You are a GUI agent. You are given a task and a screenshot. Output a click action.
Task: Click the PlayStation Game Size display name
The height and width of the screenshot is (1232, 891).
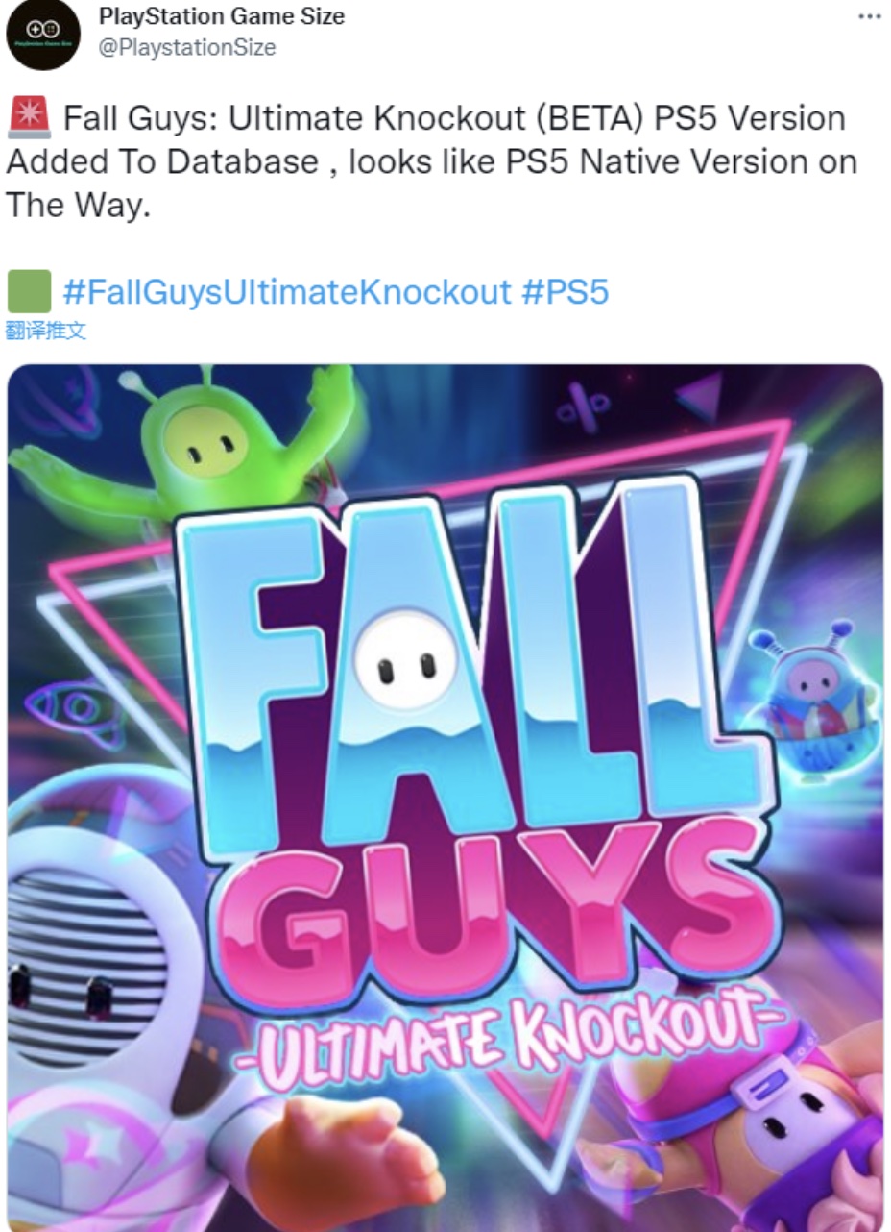pos(222,16)
